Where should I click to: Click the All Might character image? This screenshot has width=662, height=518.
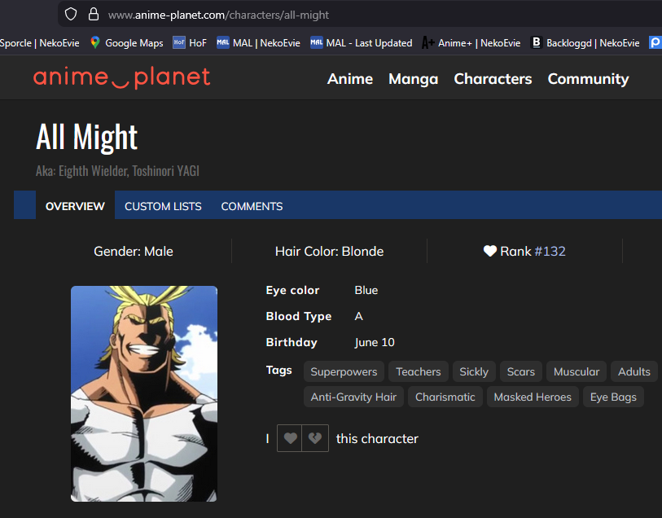click(x=144, y=393)
